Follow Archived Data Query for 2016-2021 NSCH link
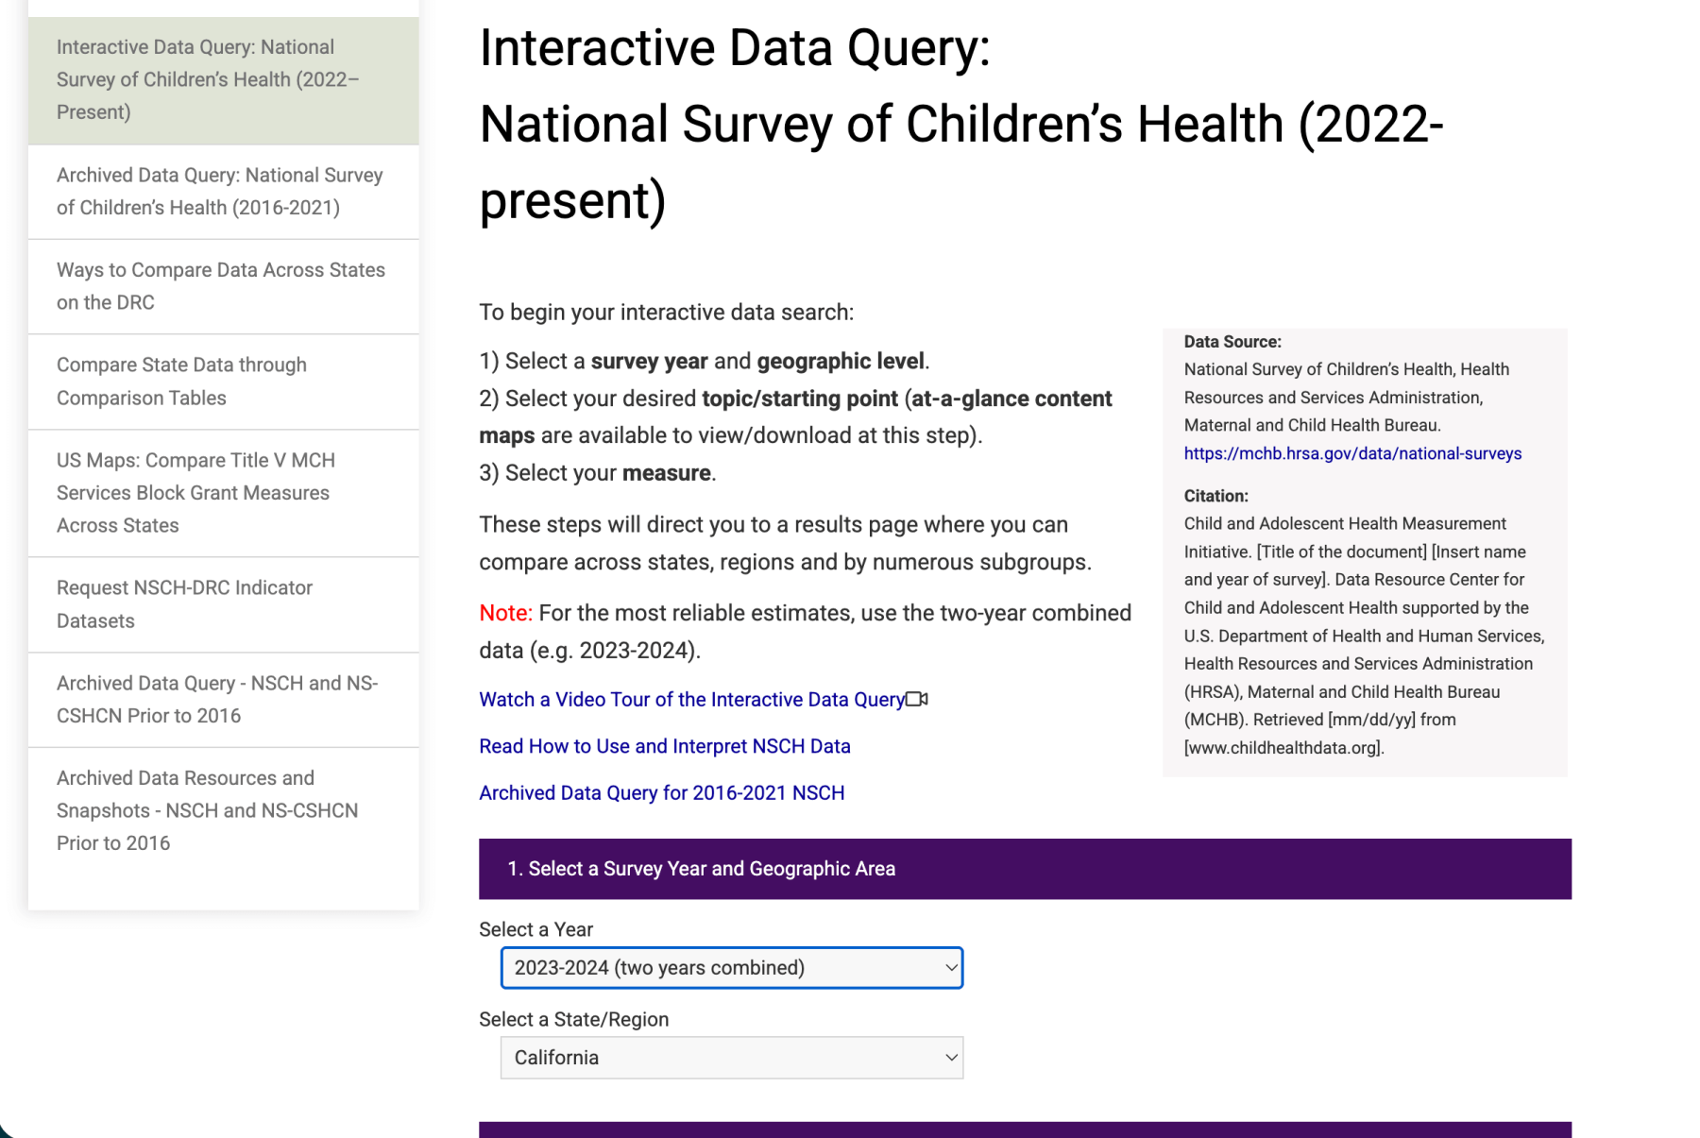 pos(662,793)
